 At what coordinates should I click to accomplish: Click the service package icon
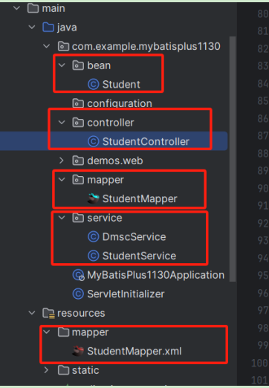[x=78, y=218]
